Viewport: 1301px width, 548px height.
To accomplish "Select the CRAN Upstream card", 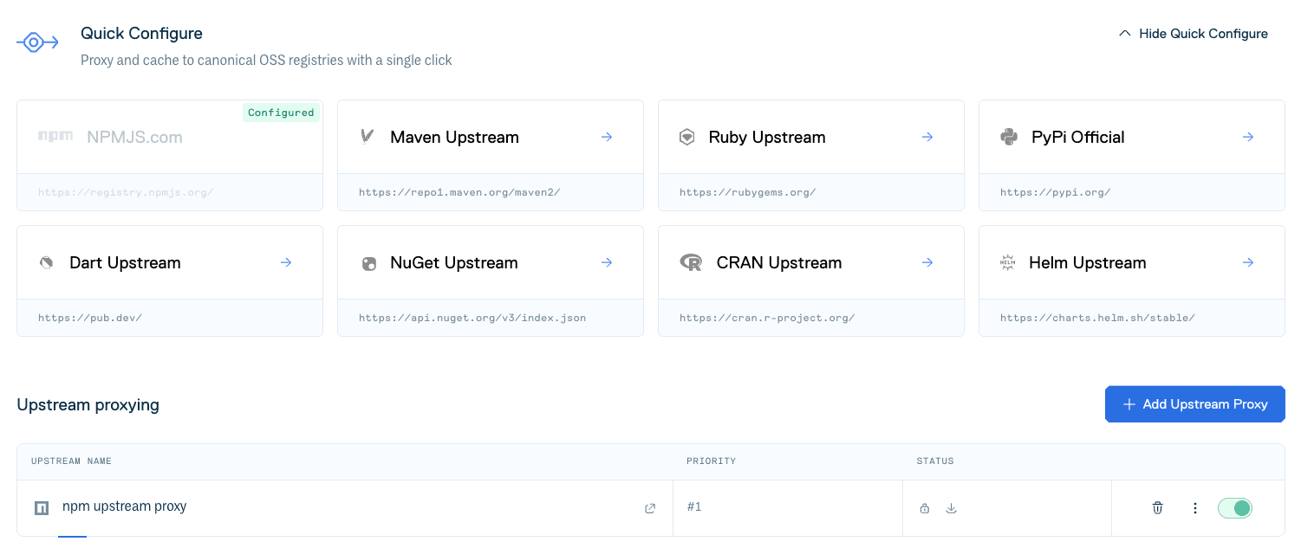I will 811,280.
